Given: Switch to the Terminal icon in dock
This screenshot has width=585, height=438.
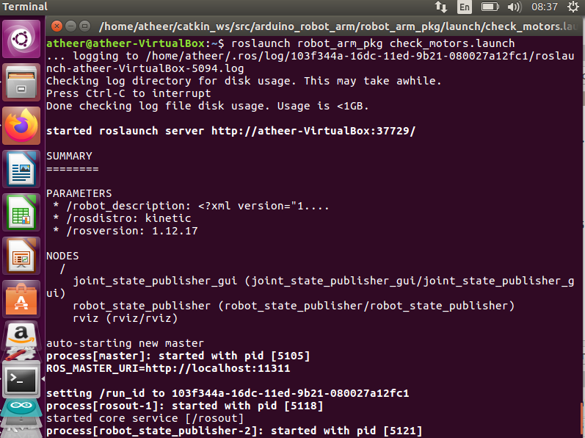Looking at the screenshot, I should 21,379.
